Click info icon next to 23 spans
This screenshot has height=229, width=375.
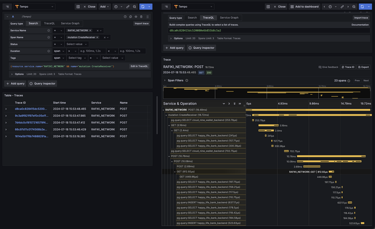(349, 81)
